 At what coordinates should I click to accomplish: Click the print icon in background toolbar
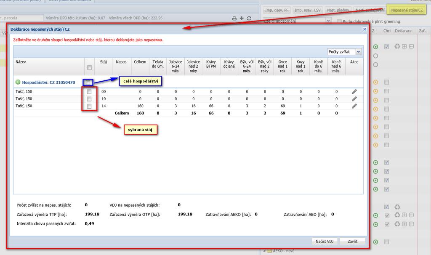tap(234, 18)
